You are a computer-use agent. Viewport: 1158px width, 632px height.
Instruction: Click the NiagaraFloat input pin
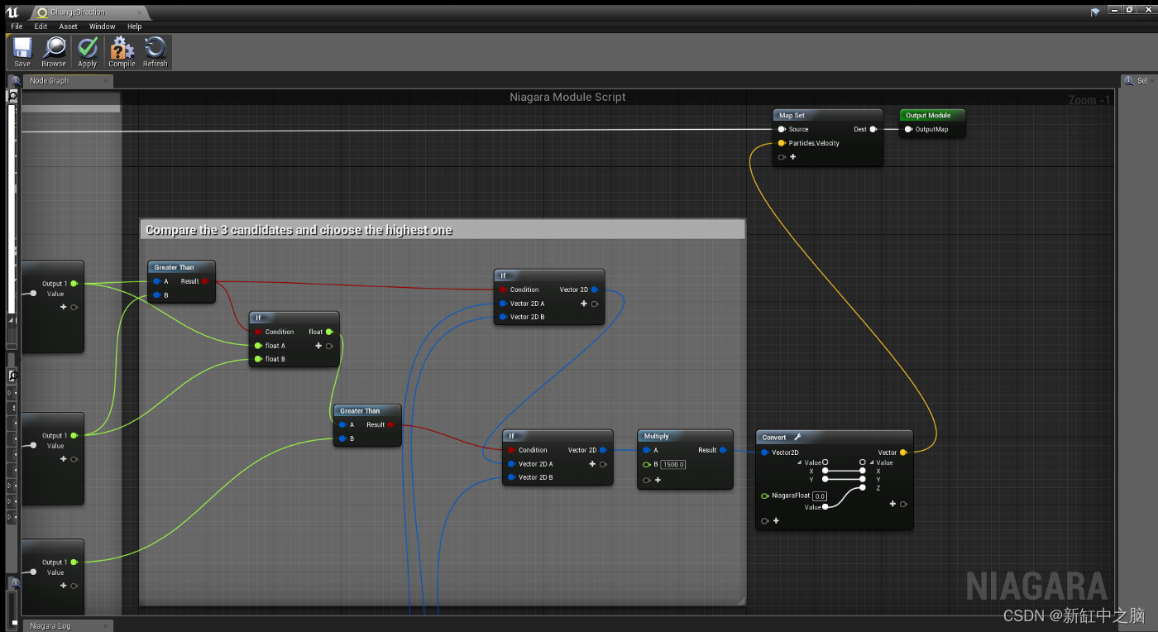tap(765, 496)
